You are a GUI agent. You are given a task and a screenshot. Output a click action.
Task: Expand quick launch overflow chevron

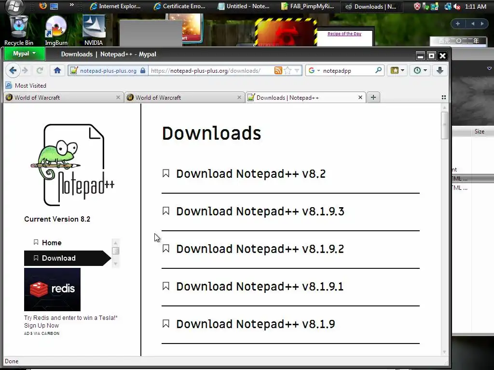72,5
